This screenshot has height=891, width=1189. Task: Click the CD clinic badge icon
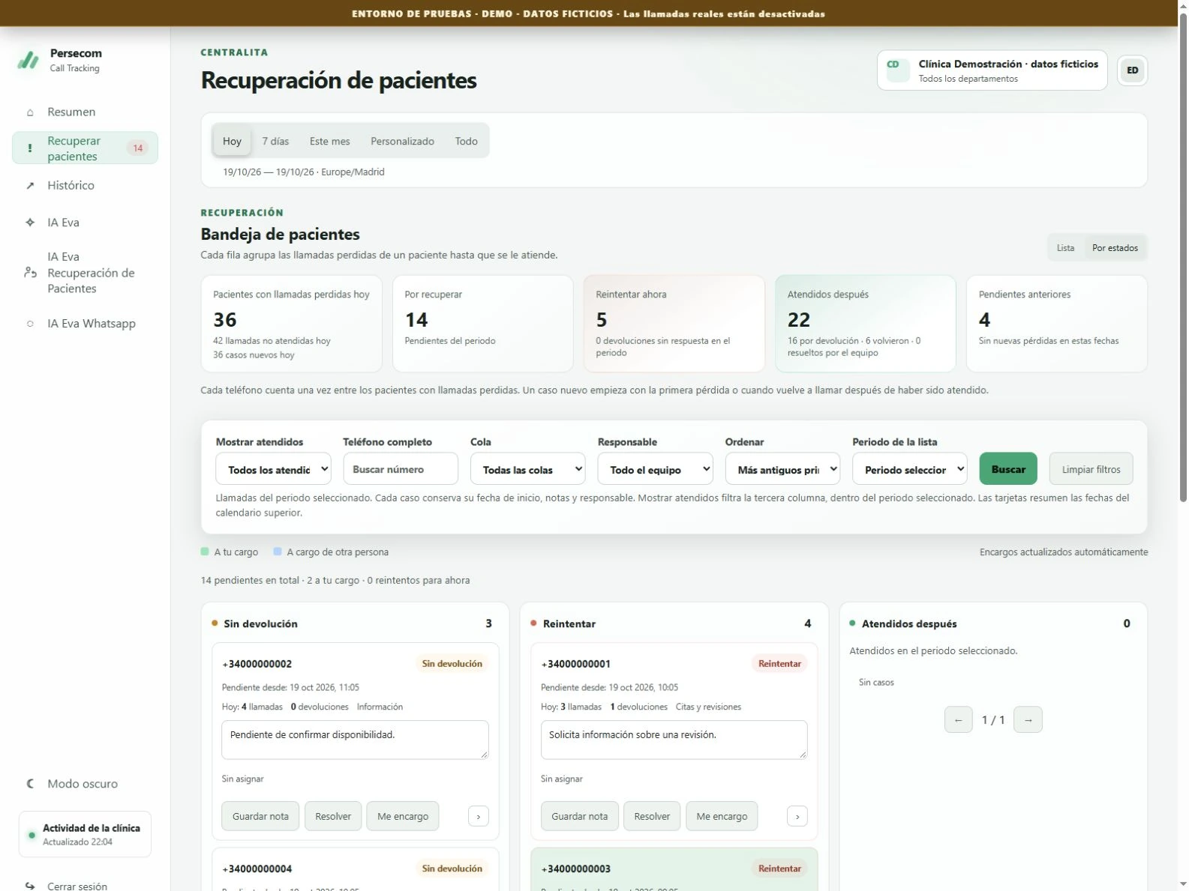[897, 70]
